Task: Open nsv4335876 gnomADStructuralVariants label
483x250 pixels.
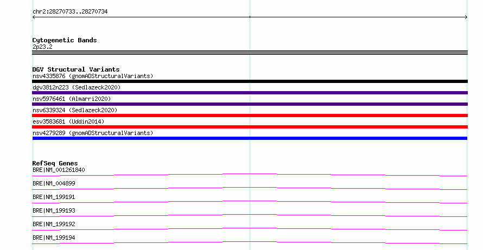Action: pos(93,76)
